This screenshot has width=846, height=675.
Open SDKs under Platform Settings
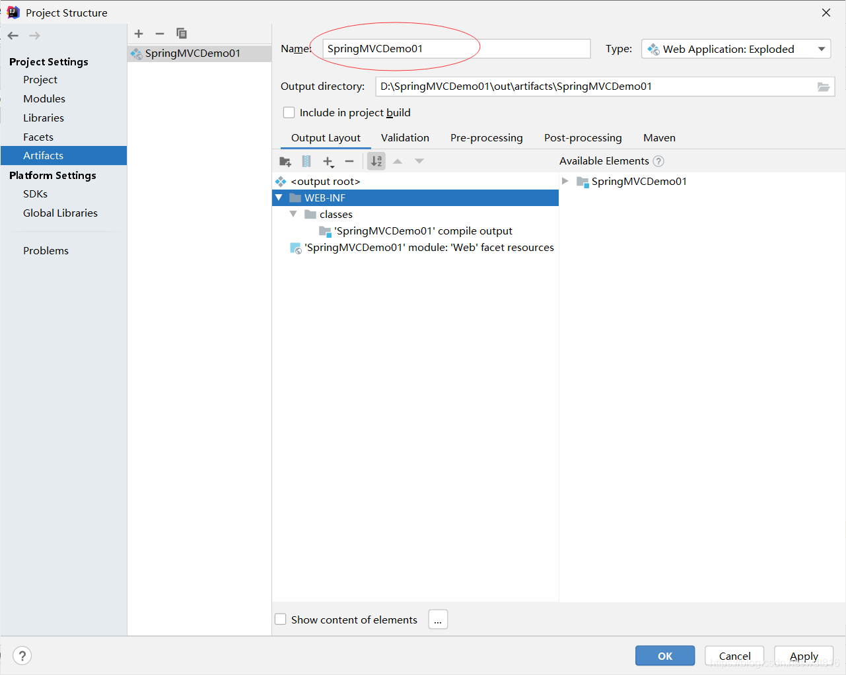36,194
